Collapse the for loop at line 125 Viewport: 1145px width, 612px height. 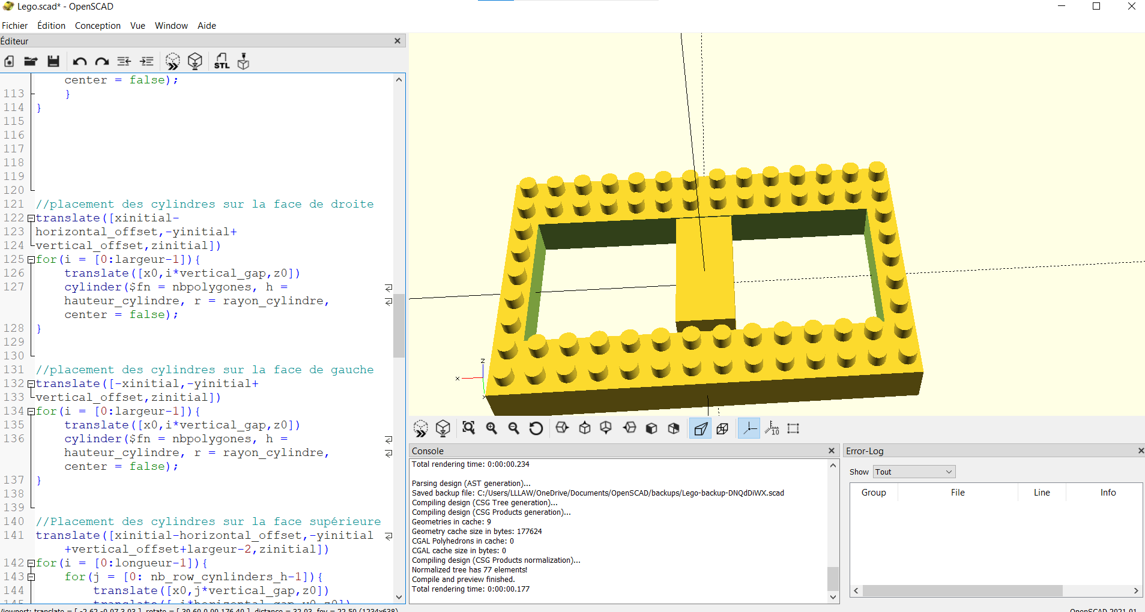tap(31, 260)
